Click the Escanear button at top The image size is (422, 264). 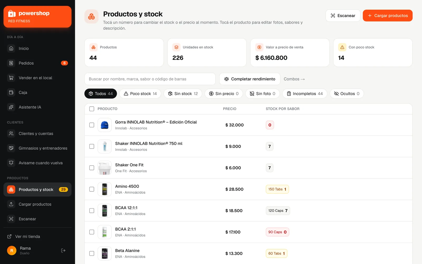pyautogui.click(x=343, y=16)
